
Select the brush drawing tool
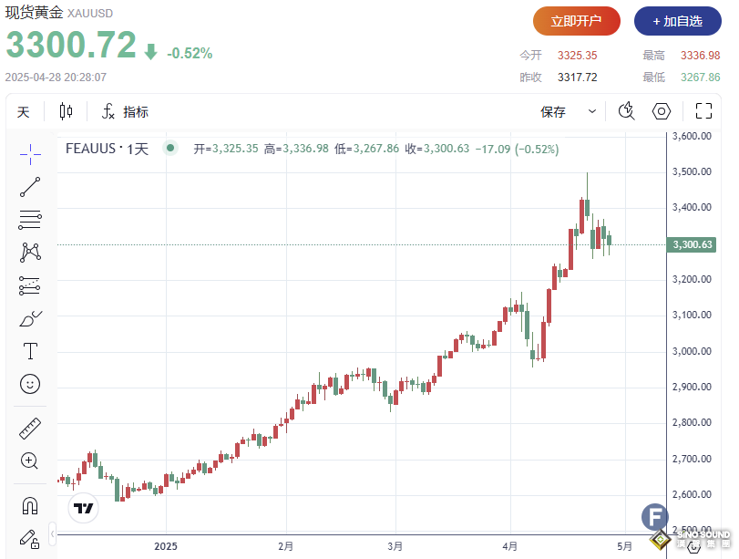click(x=30, y=318)
